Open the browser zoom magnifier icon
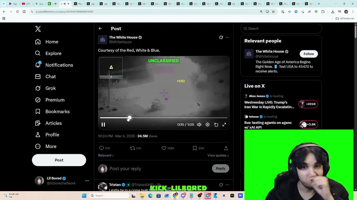The width and height of the screenshot is (357, 200). (x=261, y=12)
